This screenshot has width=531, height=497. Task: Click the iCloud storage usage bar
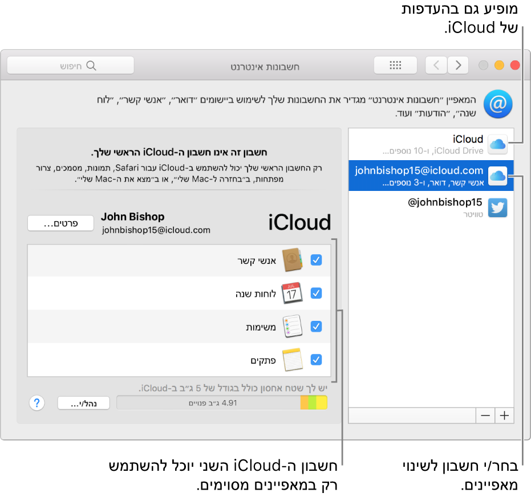pos(222,403)
